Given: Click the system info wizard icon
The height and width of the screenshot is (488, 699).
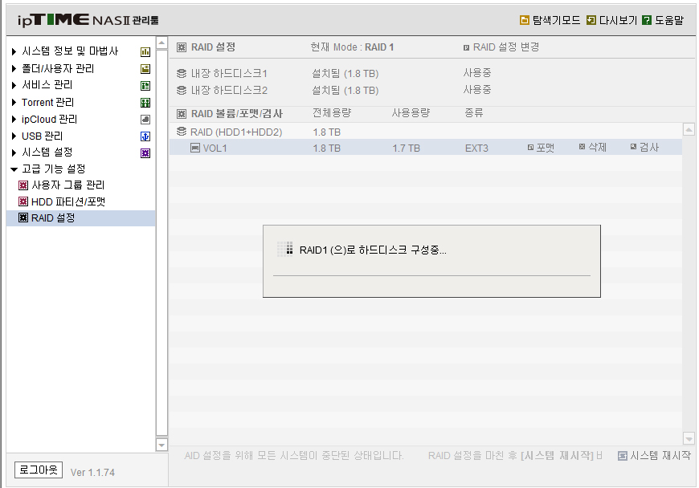Looking at the screenshot, I should point(145,52).
